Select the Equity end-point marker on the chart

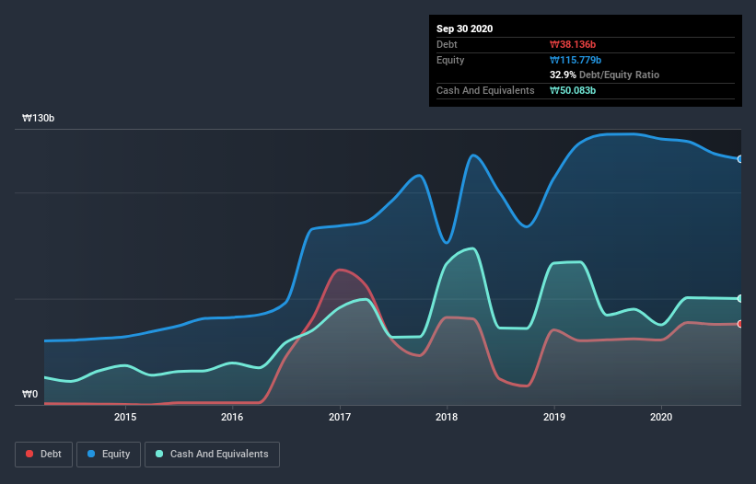point(740,159)
